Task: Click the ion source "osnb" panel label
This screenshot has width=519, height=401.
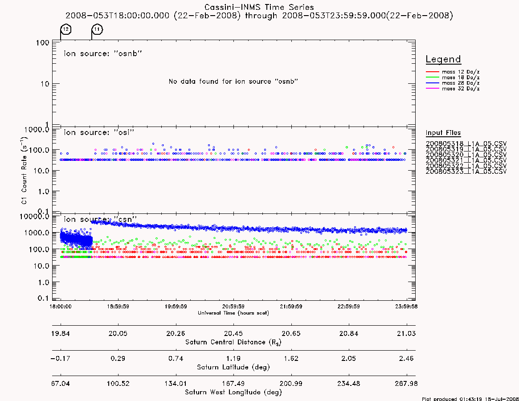Action: [x=103, y=53]
